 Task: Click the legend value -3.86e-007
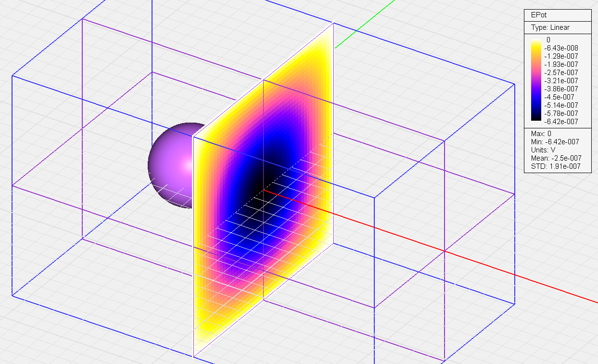pos(561,88)
